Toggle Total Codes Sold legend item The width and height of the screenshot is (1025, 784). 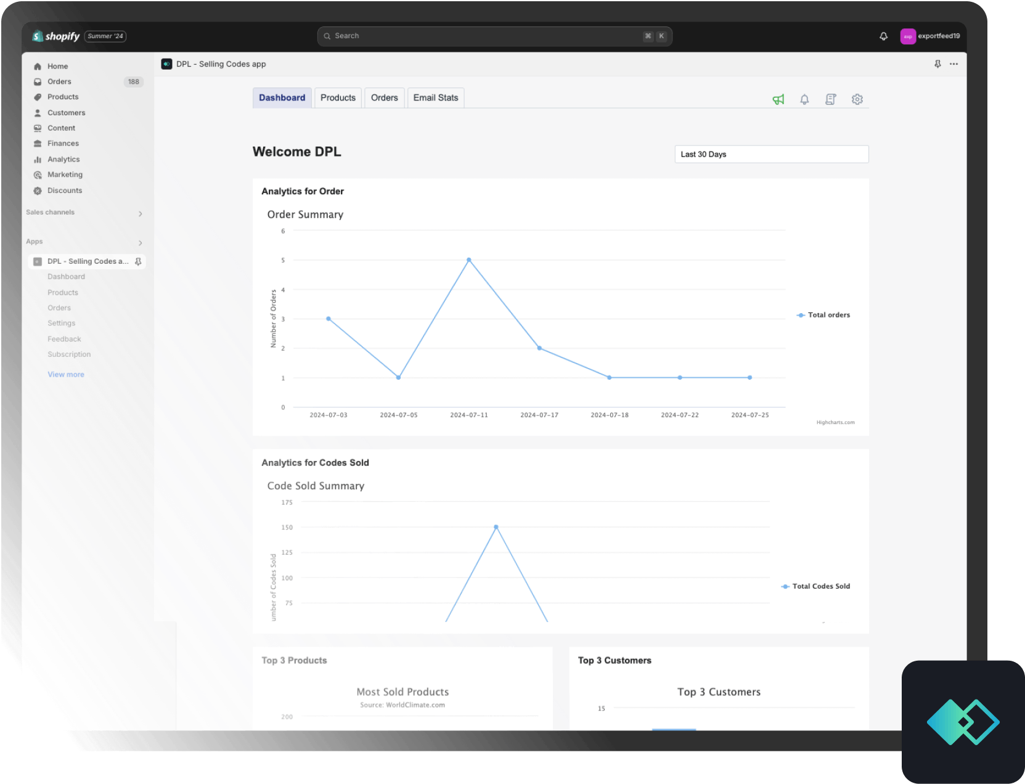click(x=816, y=586)
